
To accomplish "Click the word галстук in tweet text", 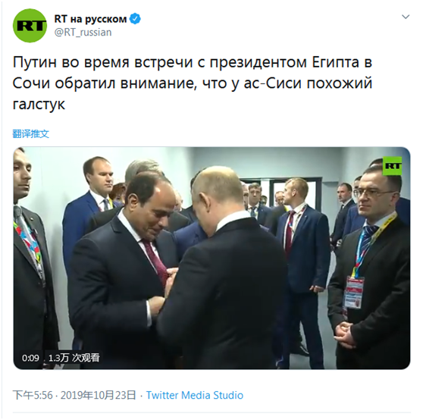I will point(39,105).
